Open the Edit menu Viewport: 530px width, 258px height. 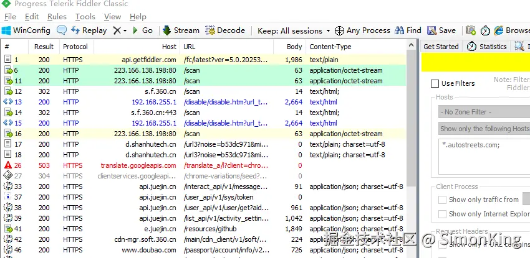pos(32,17)
